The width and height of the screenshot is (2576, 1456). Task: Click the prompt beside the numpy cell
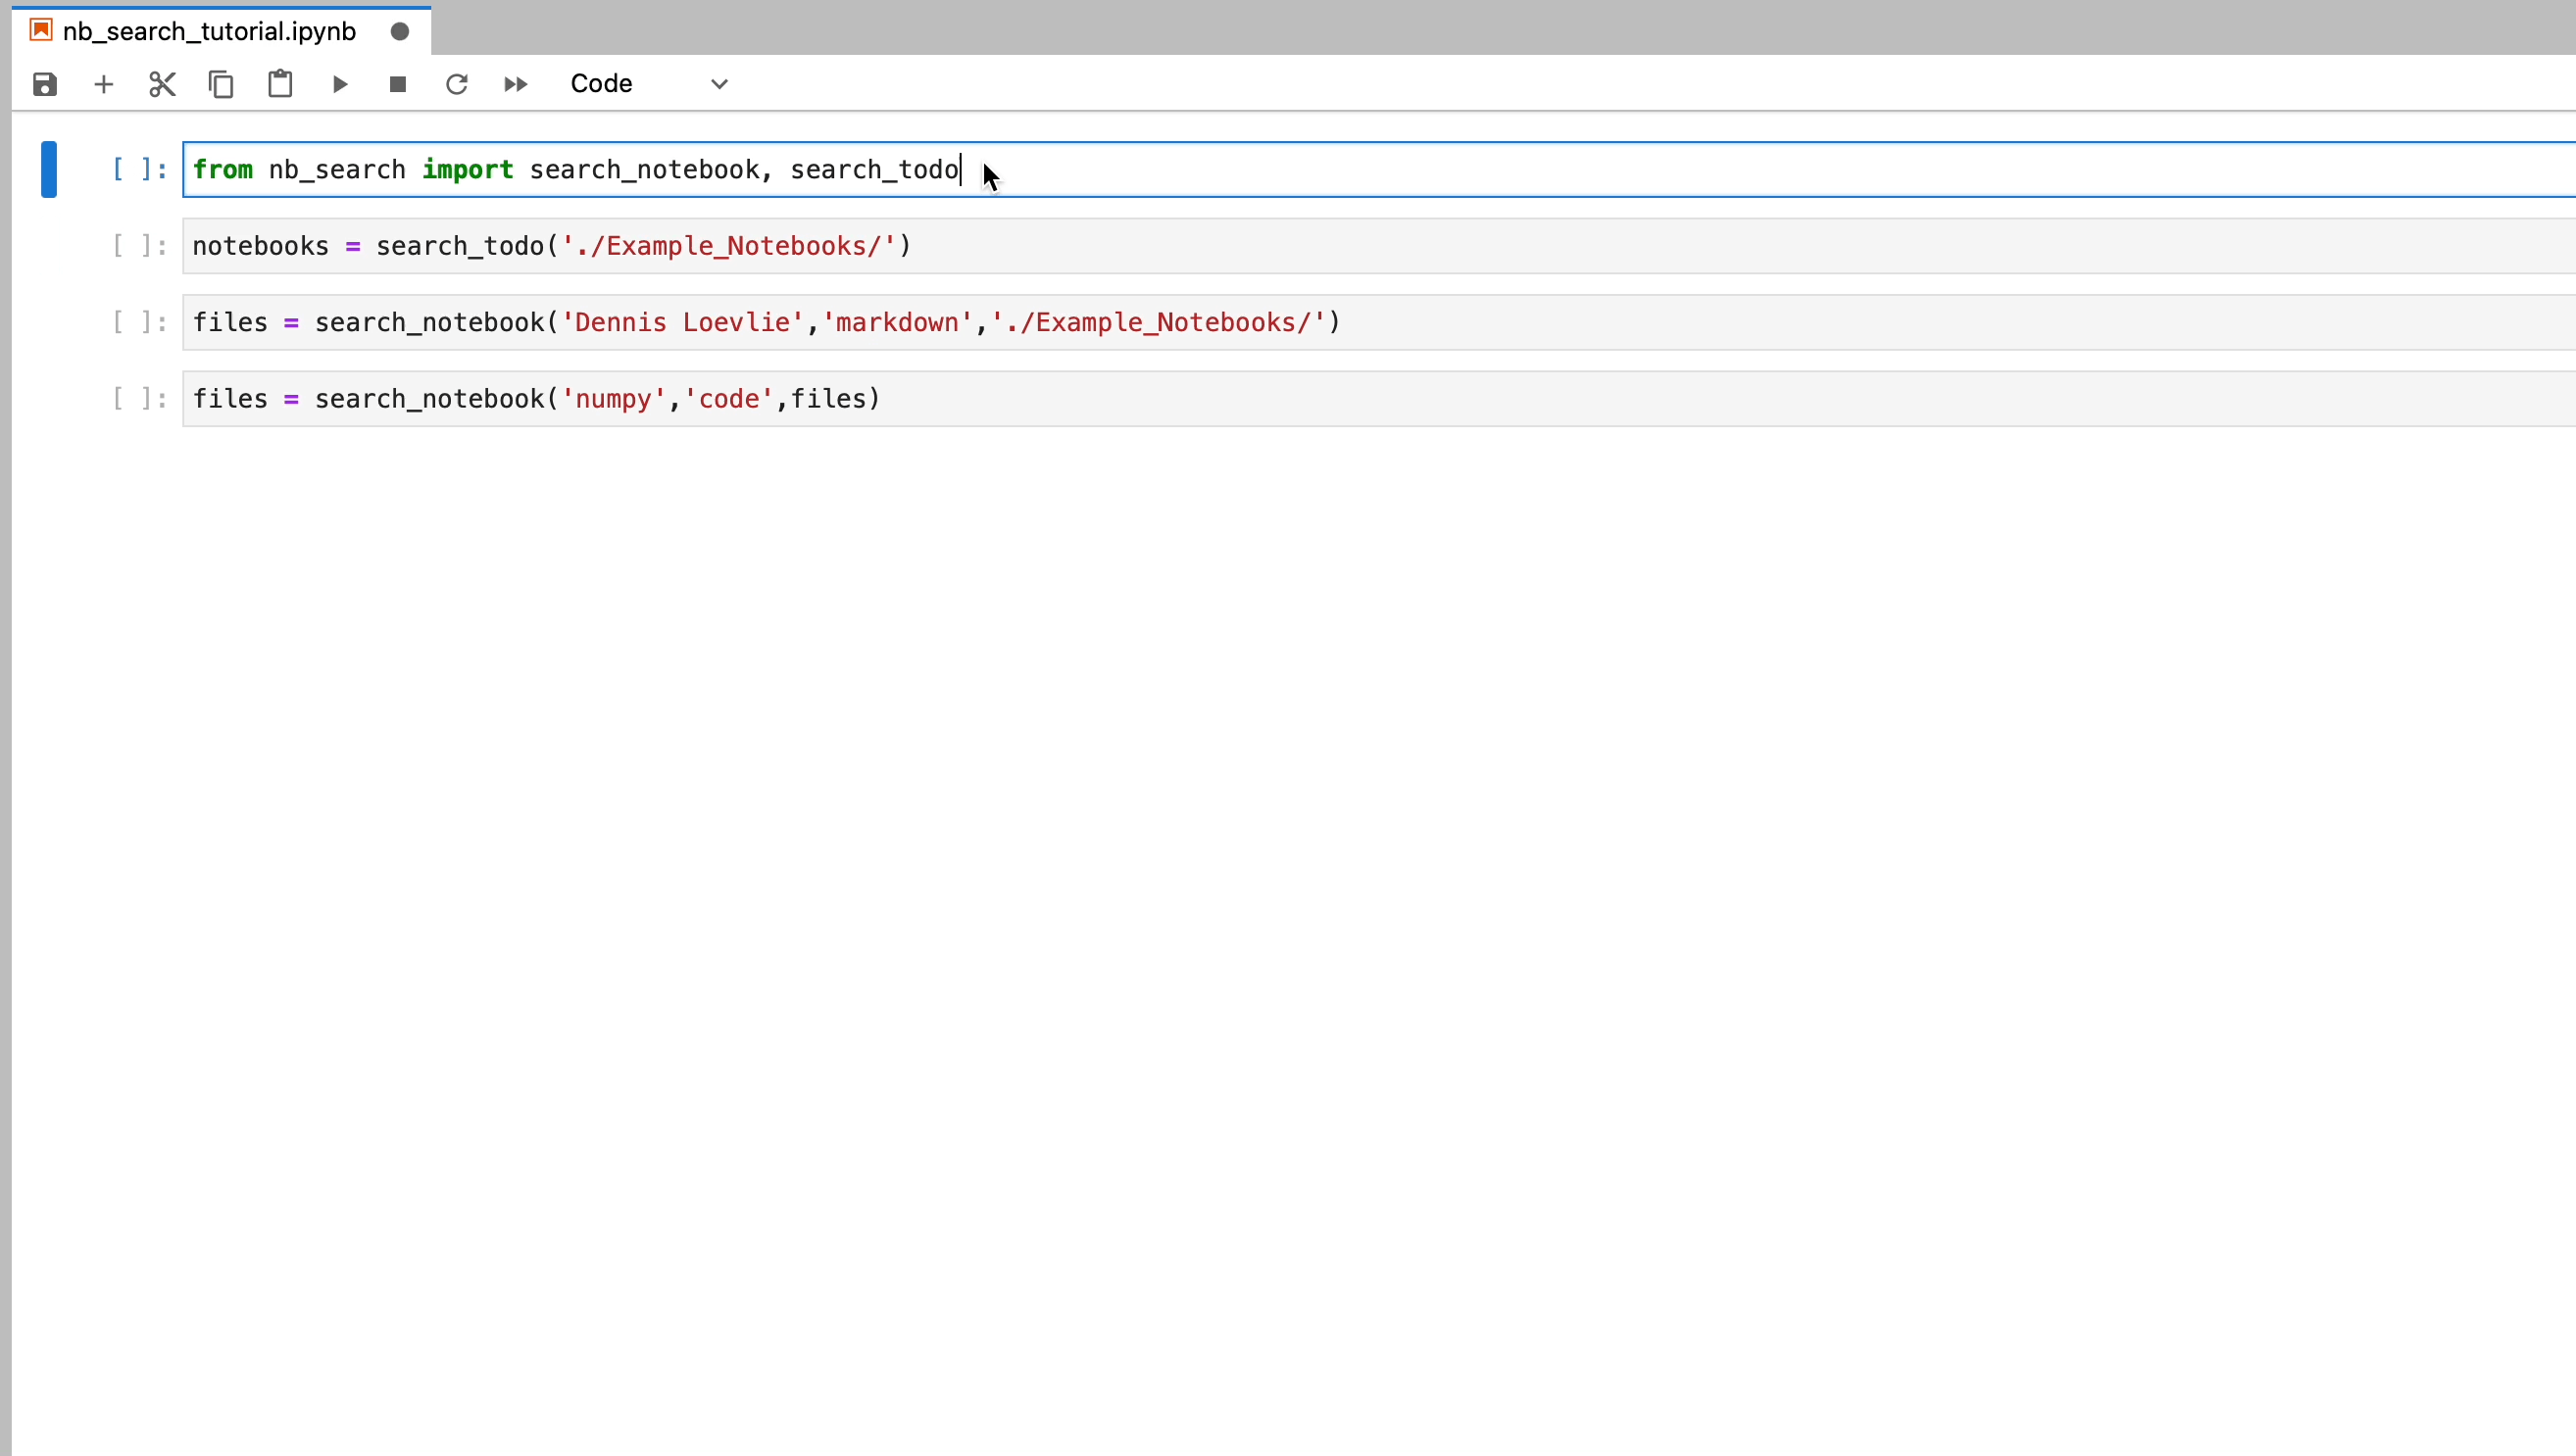click(x=139, y=399)
